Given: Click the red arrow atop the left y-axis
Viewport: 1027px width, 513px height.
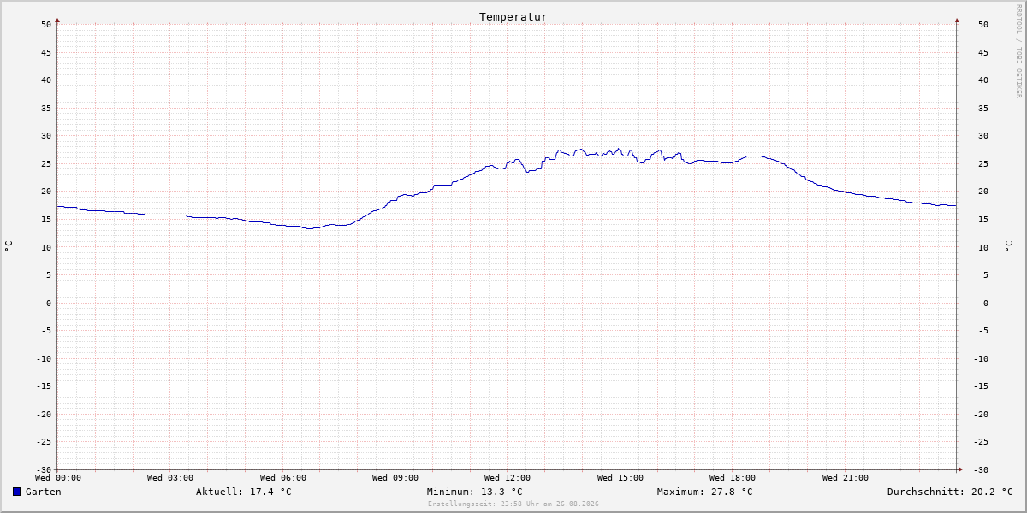Looking at the screenshot, I should (57, 20).
